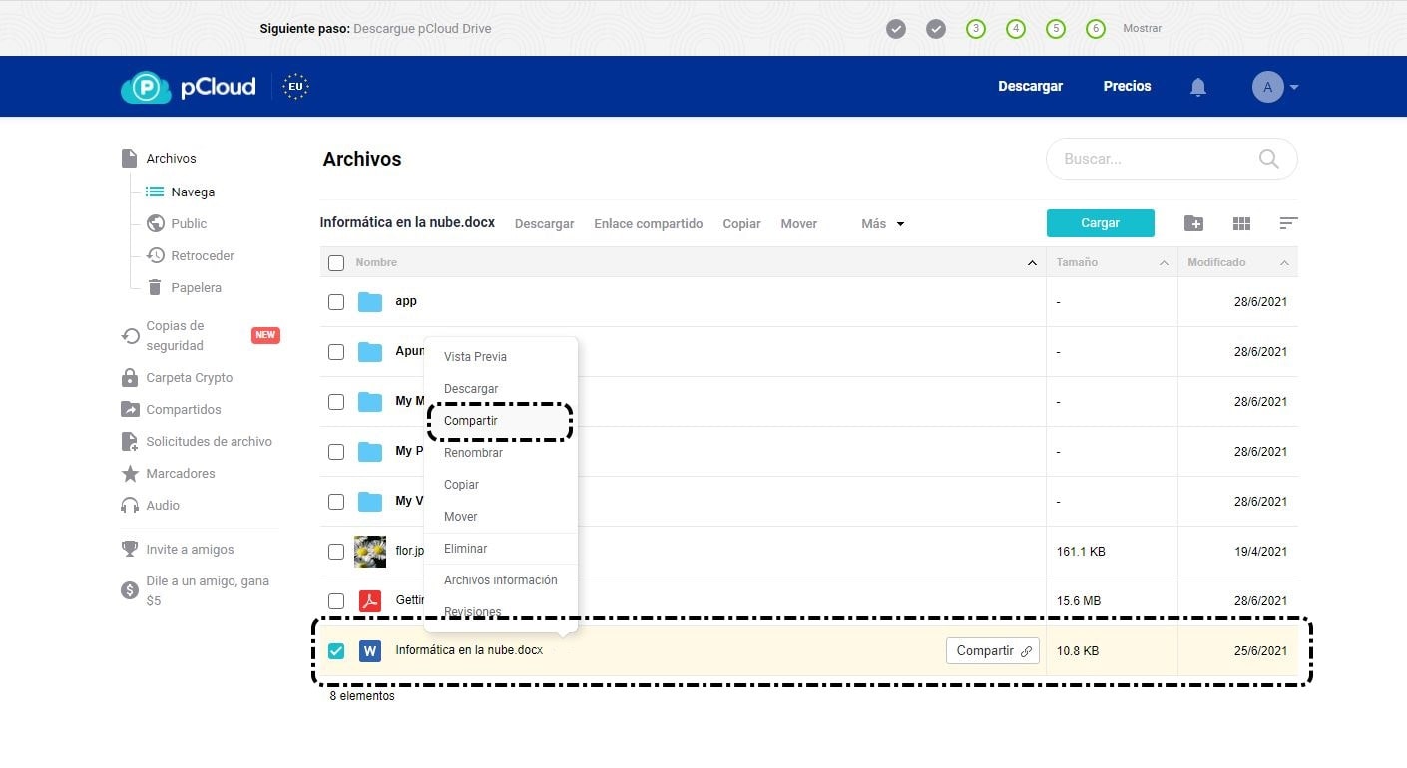Open Archivos información in the context menu
The height and width of the screenshot is (768, 1407).
(x=500, y=580)
